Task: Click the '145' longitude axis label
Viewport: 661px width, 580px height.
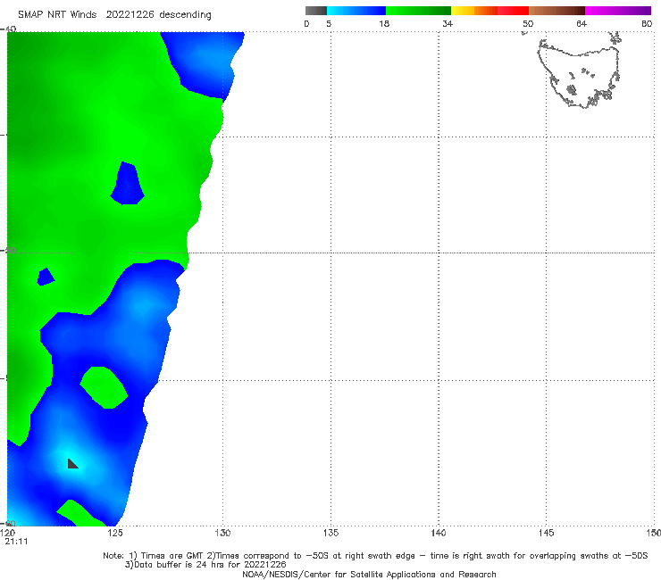Action: pyautogui.click(x=547, y=534)
